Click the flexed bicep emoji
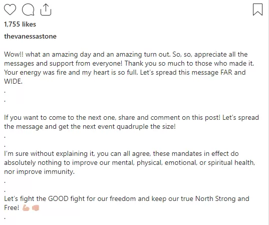 pos(26,208)
